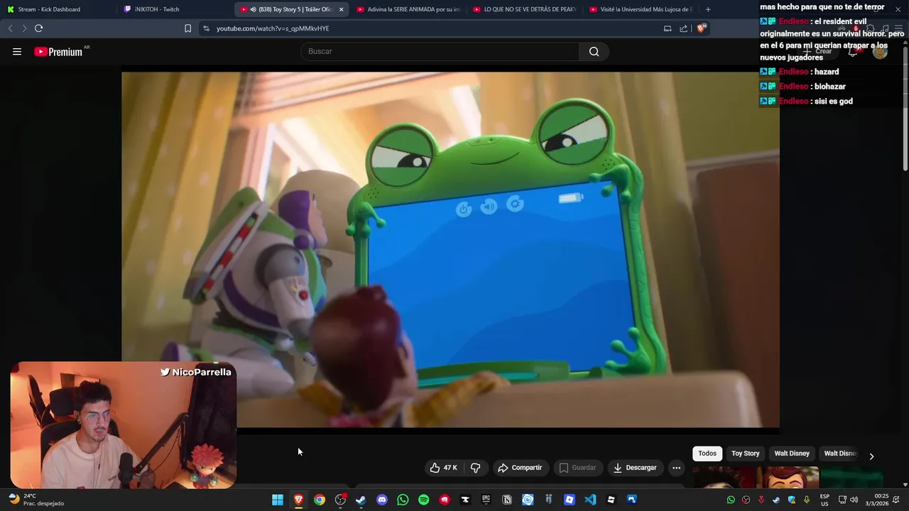Open Steam from the taskbar
The height and width of the screenshot is (511, 909).
361,500
